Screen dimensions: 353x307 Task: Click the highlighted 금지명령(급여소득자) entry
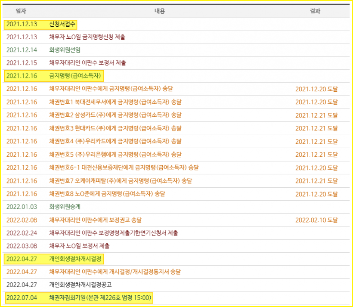[x=75, y=76]
